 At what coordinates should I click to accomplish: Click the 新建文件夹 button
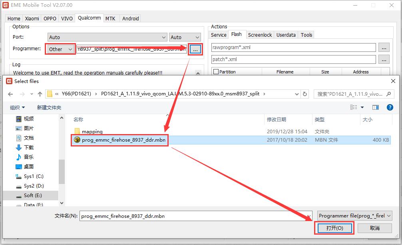49,107
